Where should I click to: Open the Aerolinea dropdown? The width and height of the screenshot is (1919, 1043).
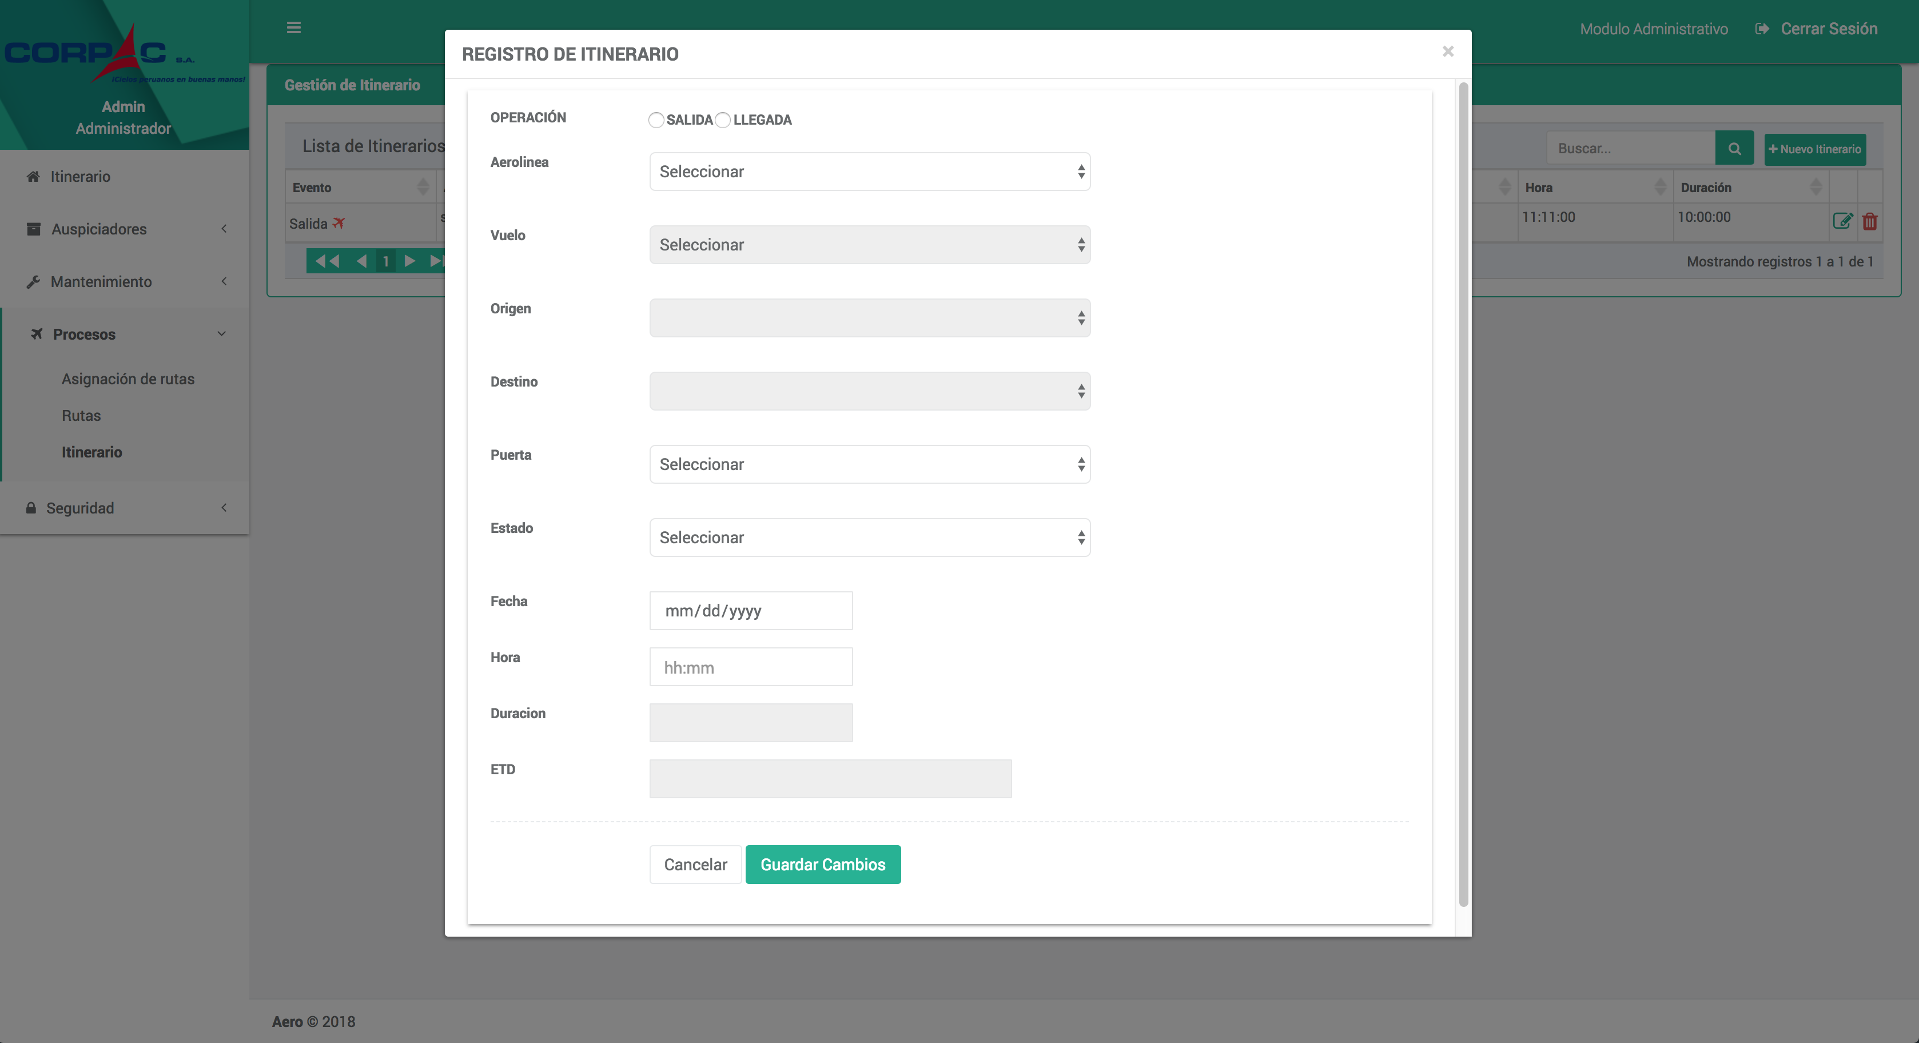869,172
